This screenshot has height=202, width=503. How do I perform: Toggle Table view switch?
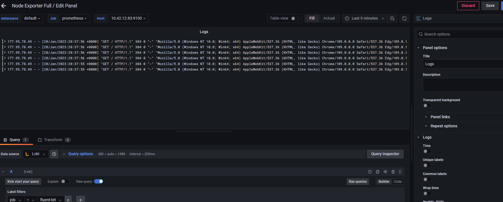click(x=295, y=18)
